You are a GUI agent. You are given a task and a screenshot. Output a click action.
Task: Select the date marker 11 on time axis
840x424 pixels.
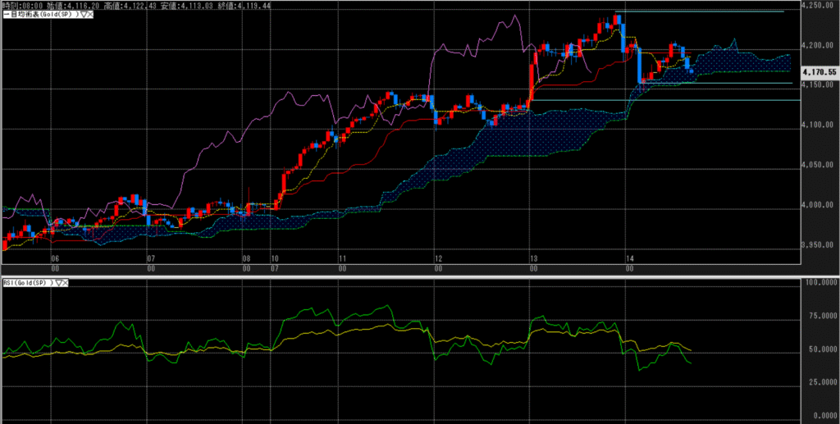point(341,258)
